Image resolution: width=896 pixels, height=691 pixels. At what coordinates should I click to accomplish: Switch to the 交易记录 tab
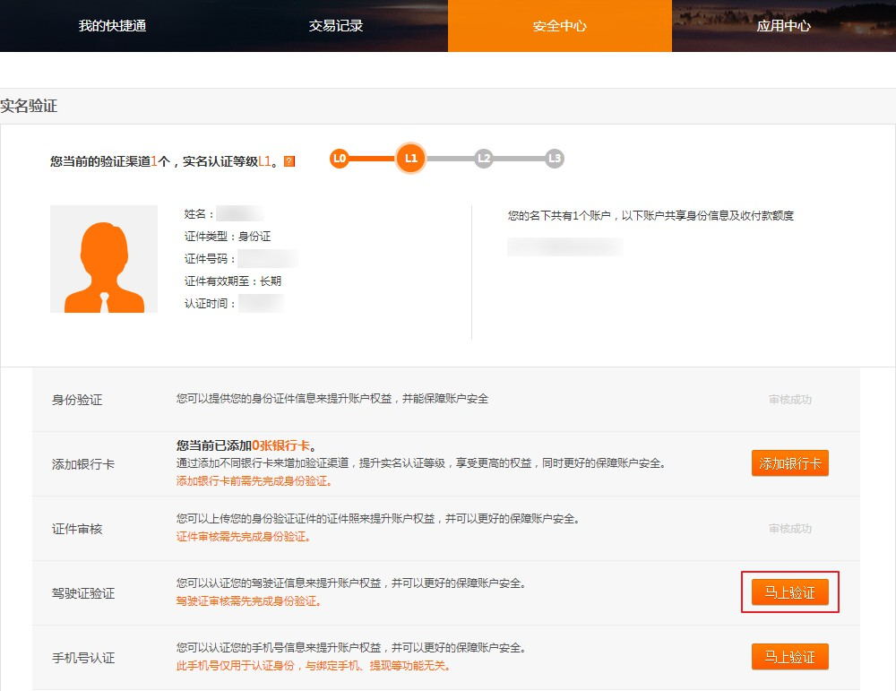[336, 26]
